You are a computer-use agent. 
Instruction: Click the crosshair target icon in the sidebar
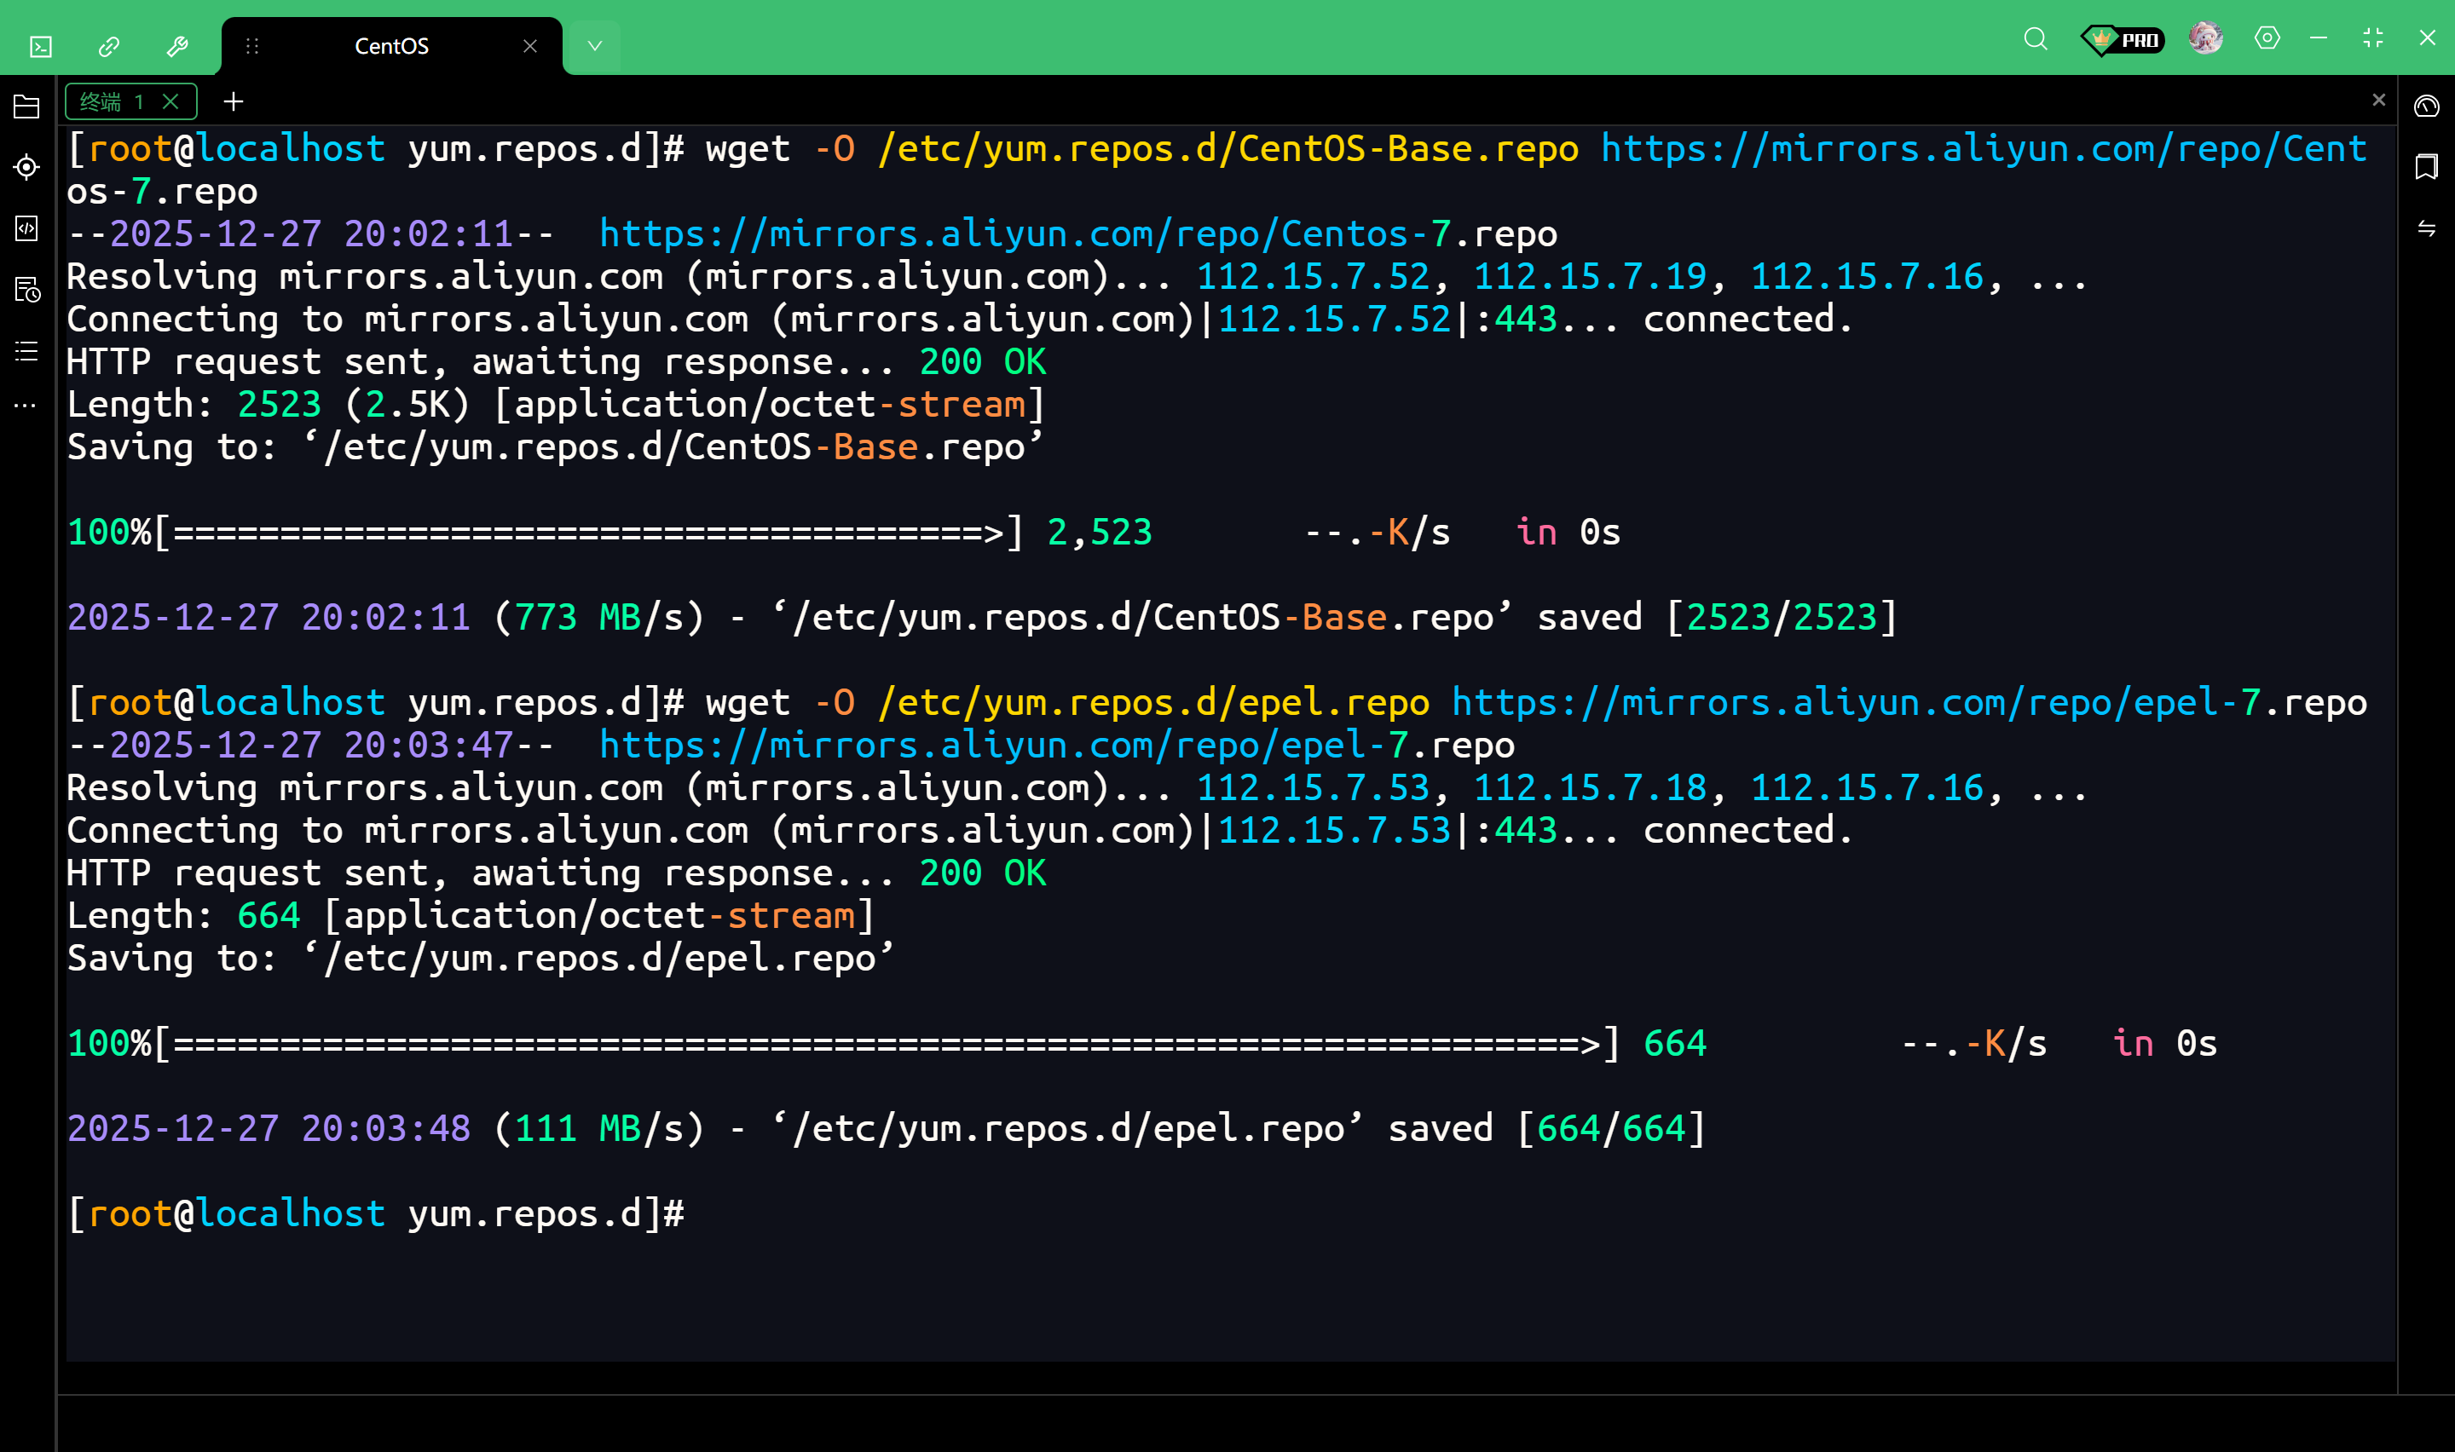(x=26, y=167)
